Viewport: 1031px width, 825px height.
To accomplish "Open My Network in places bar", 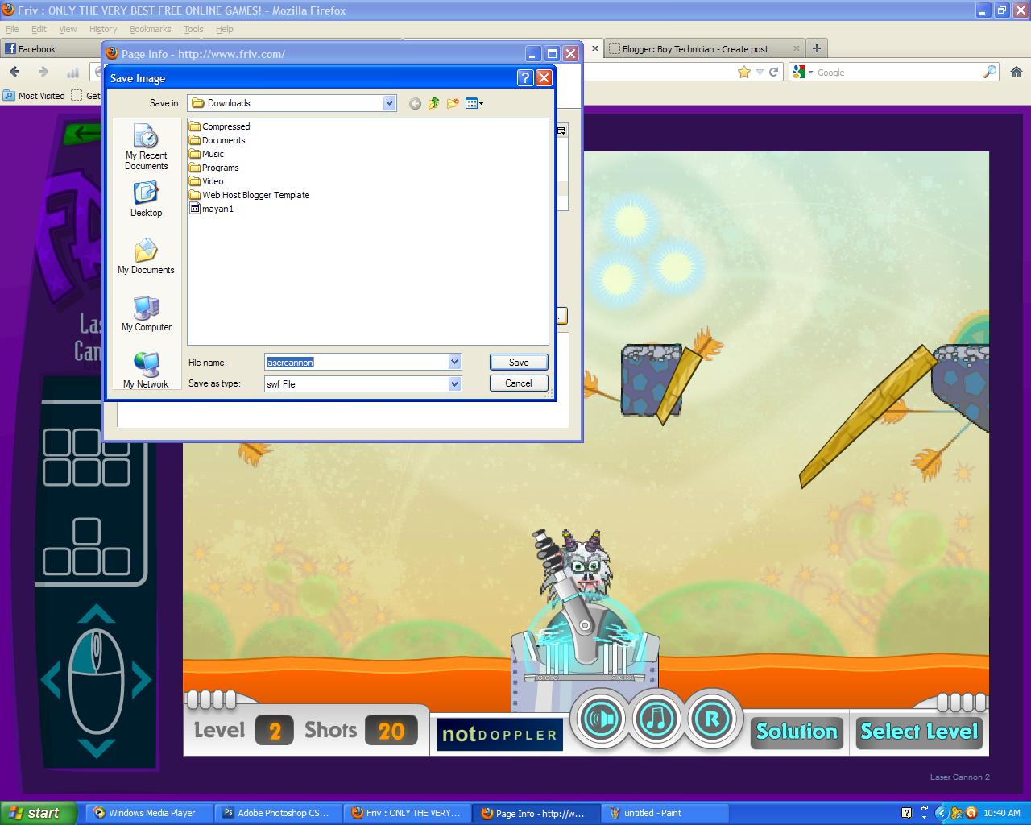I will pyautogui.click(x=146, y=371).
